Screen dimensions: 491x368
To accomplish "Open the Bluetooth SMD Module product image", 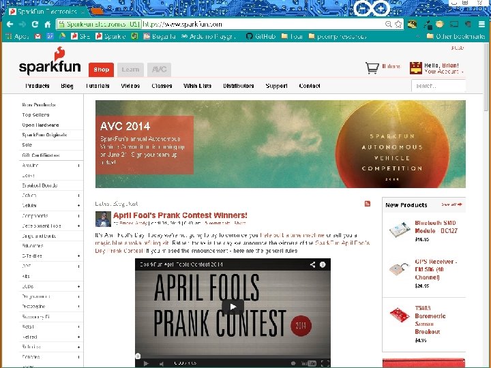I will [399, 230].
